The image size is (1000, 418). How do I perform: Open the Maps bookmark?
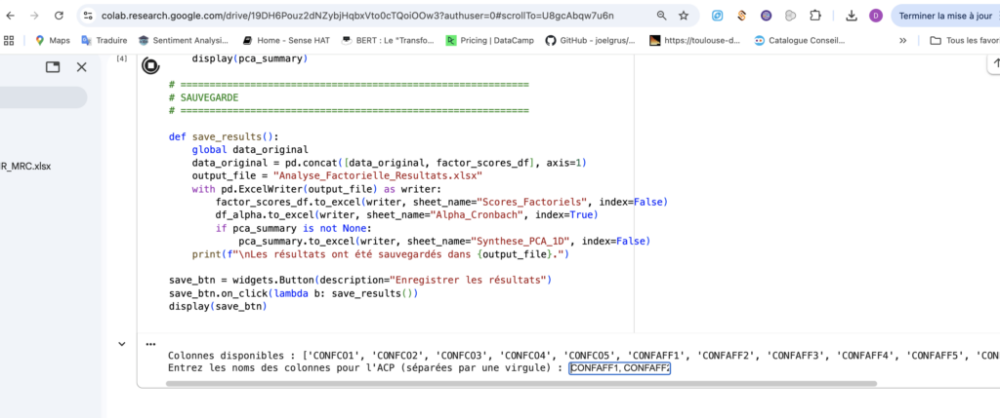52,40
